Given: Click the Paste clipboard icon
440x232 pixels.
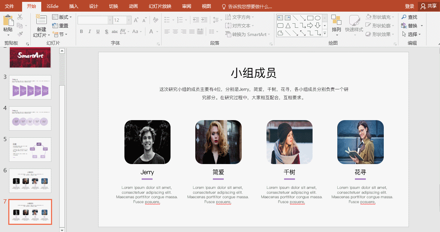Looking at the screenshot, I should 8,20.
